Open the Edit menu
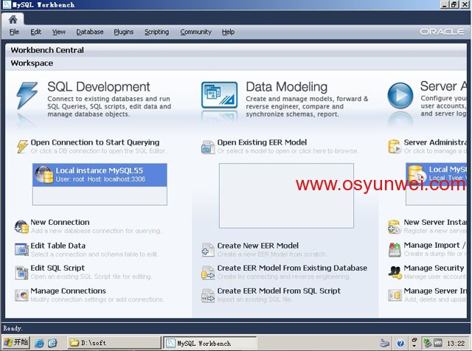Viewport: 472px width, 351px height. pyautogui.click(x=35, y=32)
